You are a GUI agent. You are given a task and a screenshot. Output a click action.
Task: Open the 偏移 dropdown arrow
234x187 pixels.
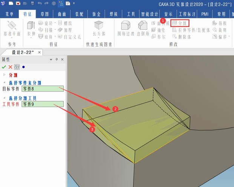[229, 36]
